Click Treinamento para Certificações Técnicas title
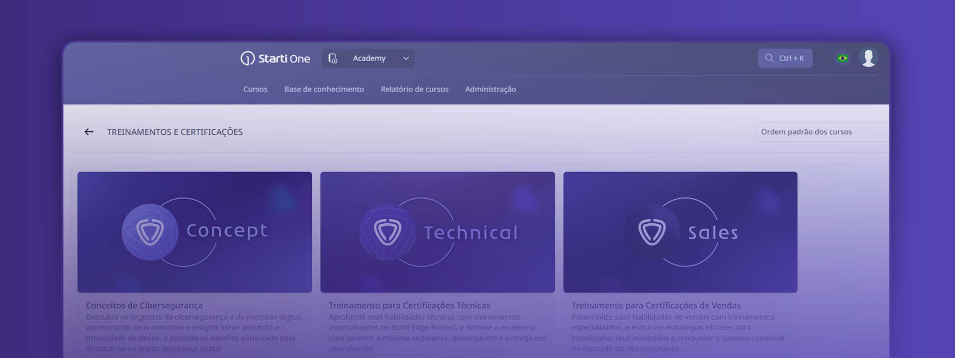Image resolution: width=955 pixels, height=358 pixels. click(x=409, y=305)
